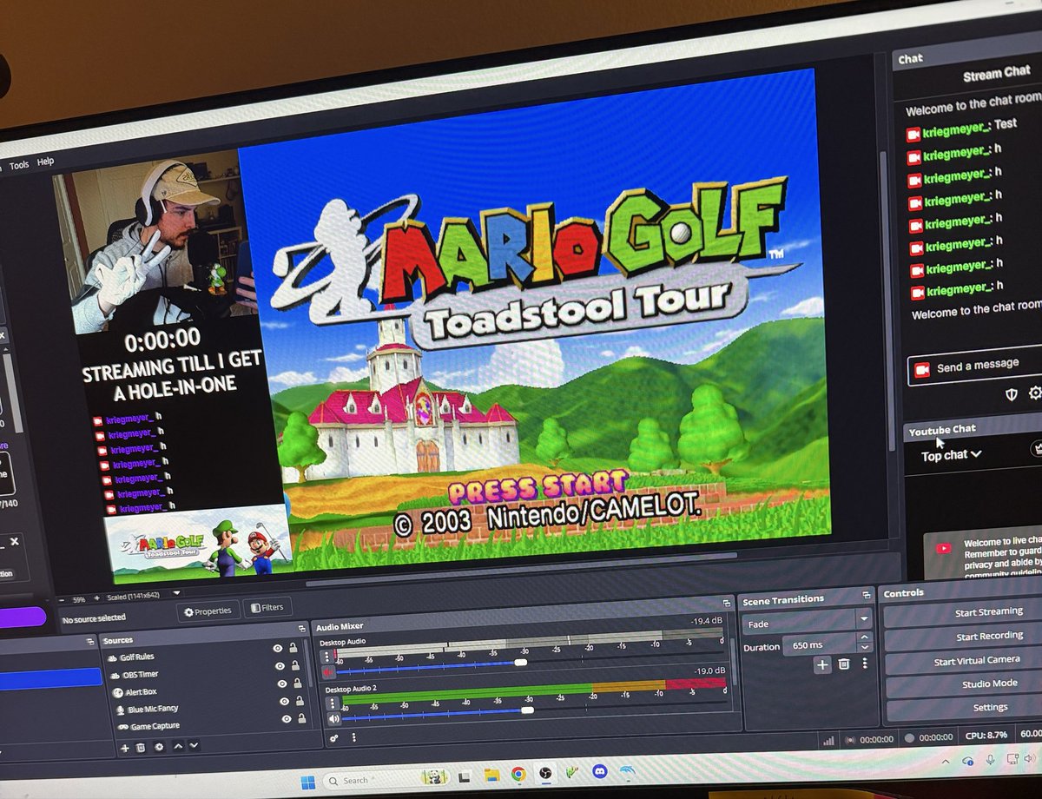This screenshot has width=1042, height=799.
Task: Open source Filters button
Action: [x=267, y=607]
